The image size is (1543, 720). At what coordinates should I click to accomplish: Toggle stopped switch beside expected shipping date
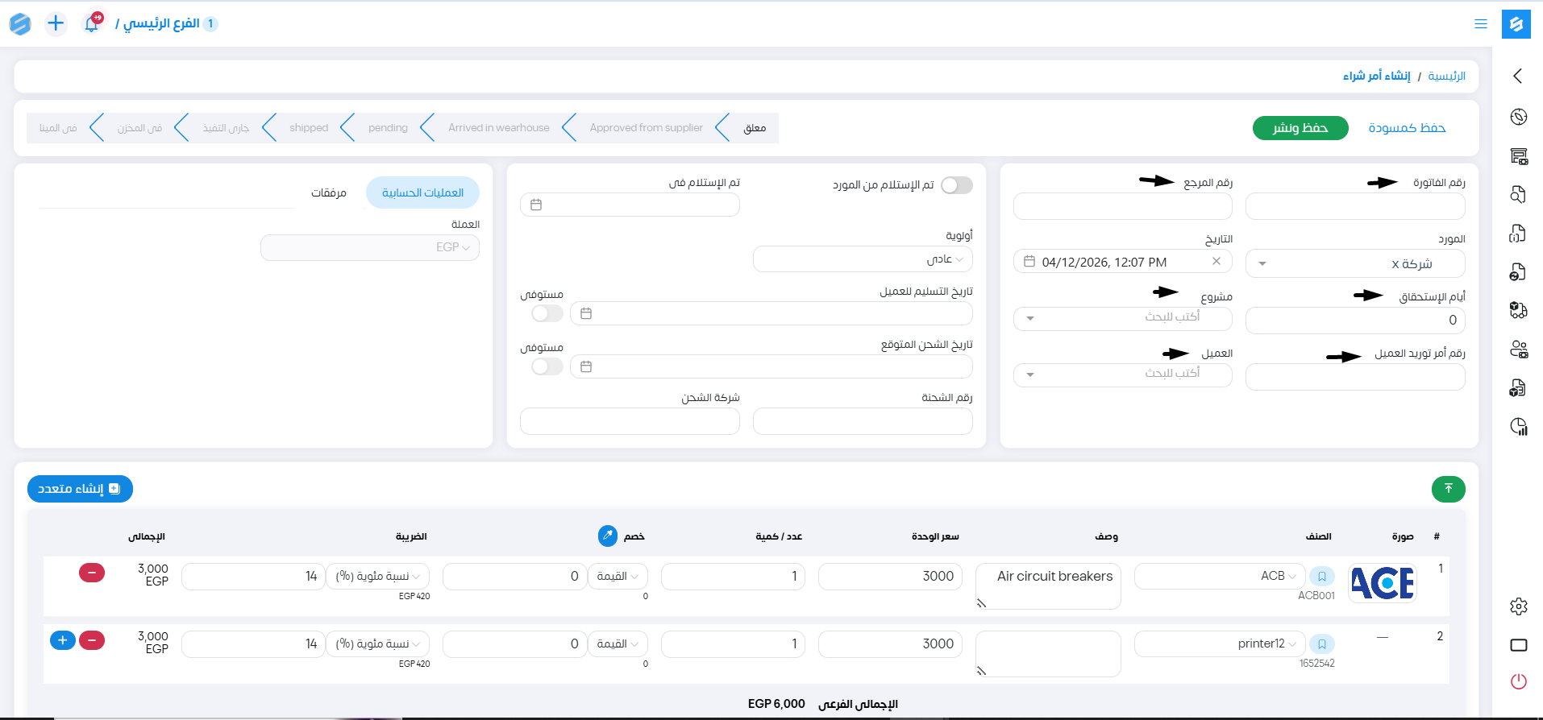(x=547, y=366)
